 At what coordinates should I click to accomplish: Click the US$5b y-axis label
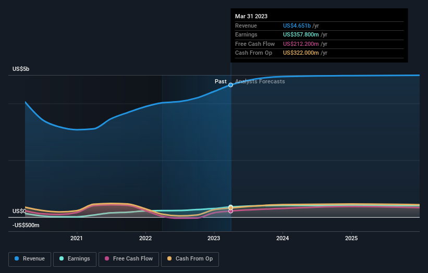pyautogui.click(x=21, y=69)
